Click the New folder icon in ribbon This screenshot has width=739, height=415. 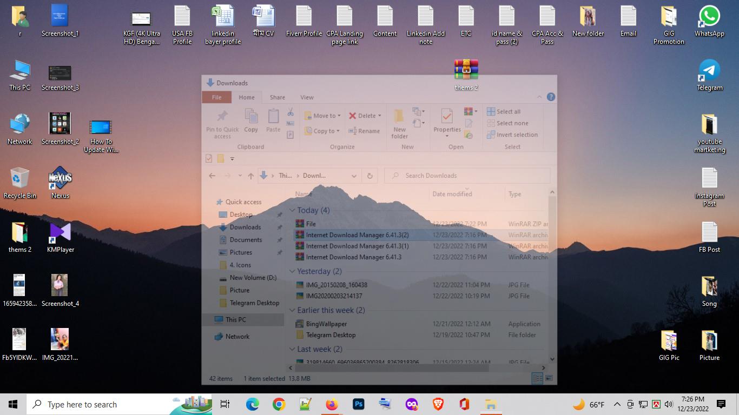coord(399,123)
